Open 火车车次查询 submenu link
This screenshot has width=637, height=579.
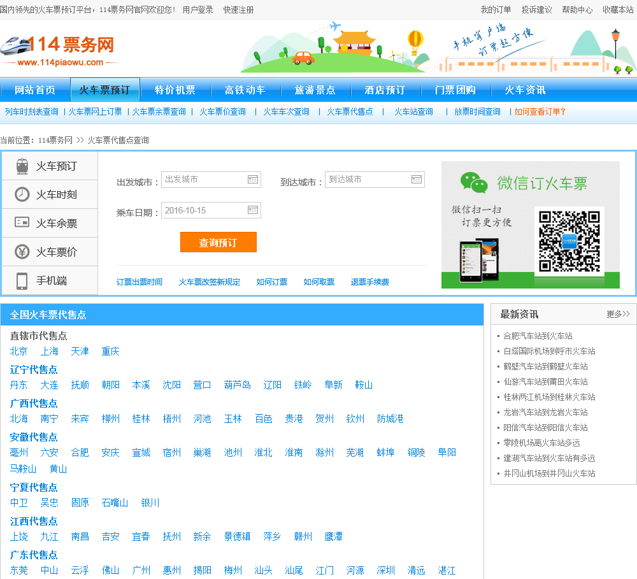287,111
